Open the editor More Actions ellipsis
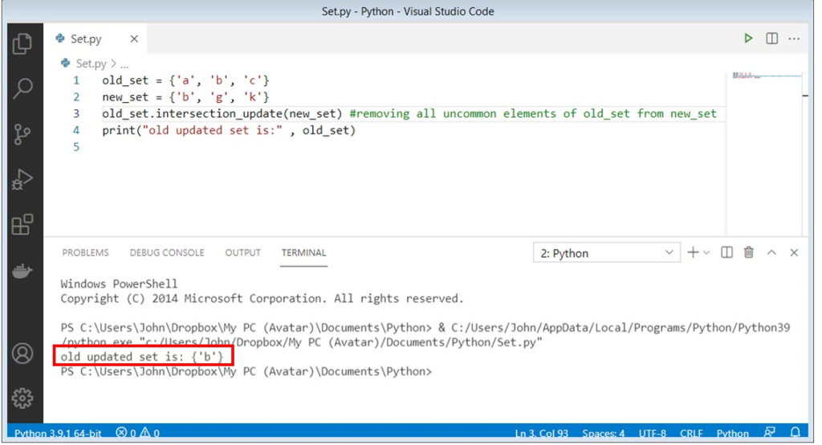The width and height of the screenshot is (822, 445). pyautogui.click(x=794, y=39)
